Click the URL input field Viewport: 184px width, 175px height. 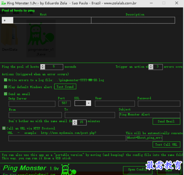point(67,138)
